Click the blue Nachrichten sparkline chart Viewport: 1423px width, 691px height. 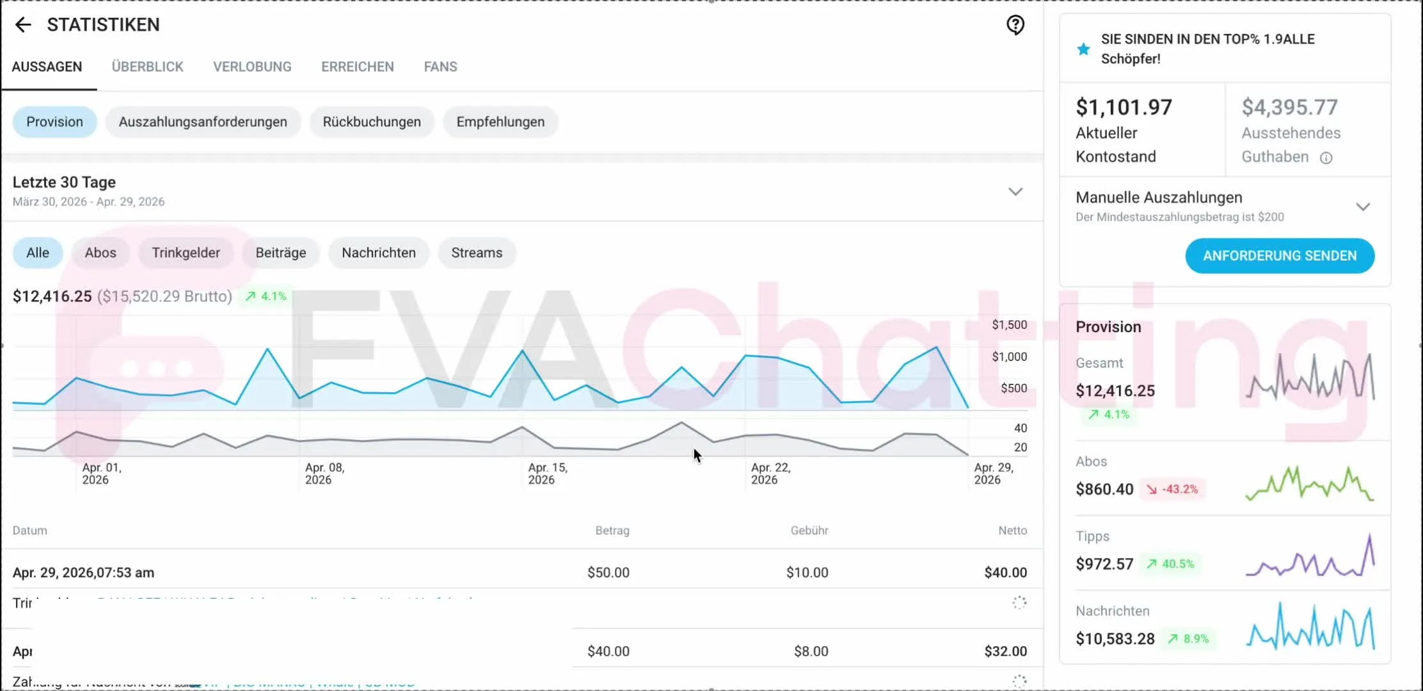pyautogui.click(x=1310, y=626)
